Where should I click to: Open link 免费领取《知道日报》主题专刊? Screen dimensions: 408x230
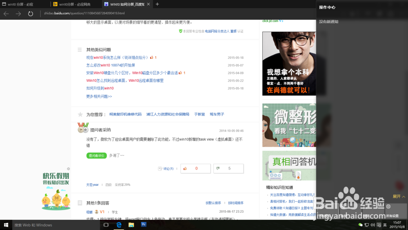pos(291,208)
